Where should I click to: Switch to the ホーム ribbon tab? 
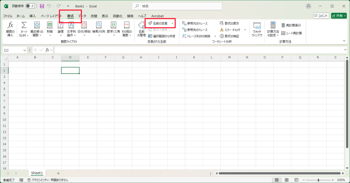[21, 16]
